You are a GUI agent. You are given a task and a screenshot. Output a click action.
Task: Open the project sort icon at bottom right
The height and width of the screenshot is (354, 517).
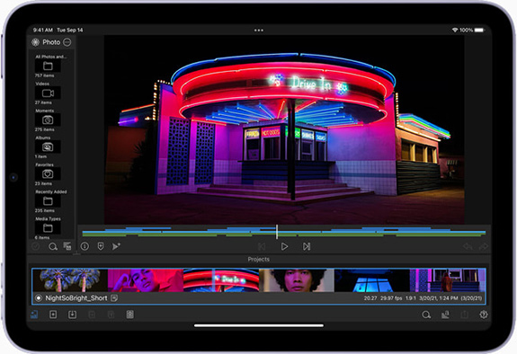tap(445, 314)
